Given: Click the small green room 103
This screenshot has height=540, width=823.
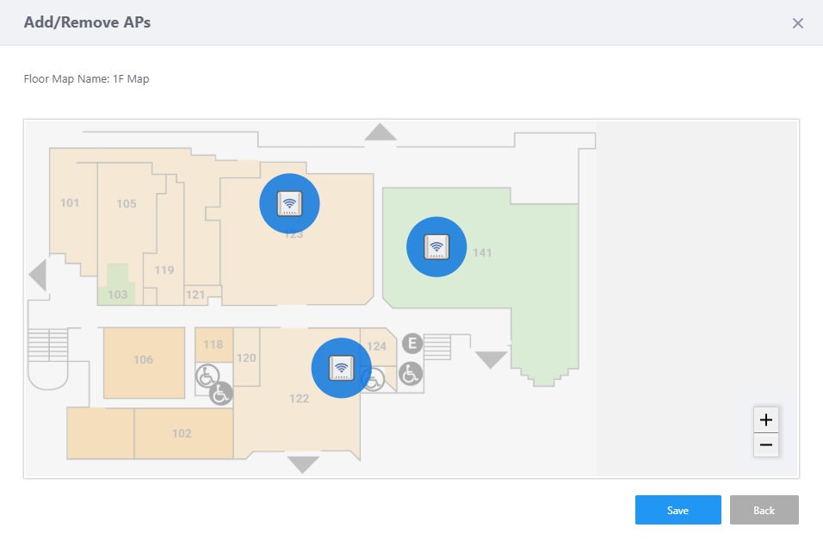Looking at the screenshot, I should (117, 289).
